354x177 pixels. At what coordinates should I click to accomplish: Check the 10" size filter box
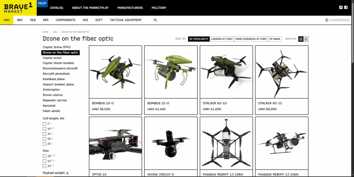[x=45, y=156]
